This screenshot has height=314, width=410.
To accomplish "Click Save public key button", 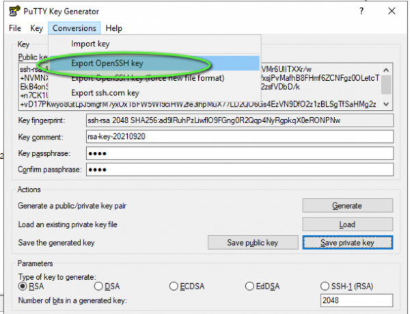I will [x=253, y=243].
